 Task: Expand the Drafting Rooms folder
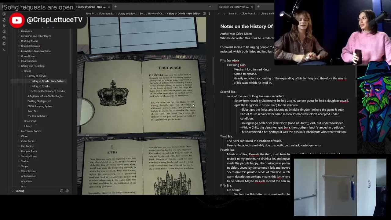pyautogui.click(x=19, y=41)
